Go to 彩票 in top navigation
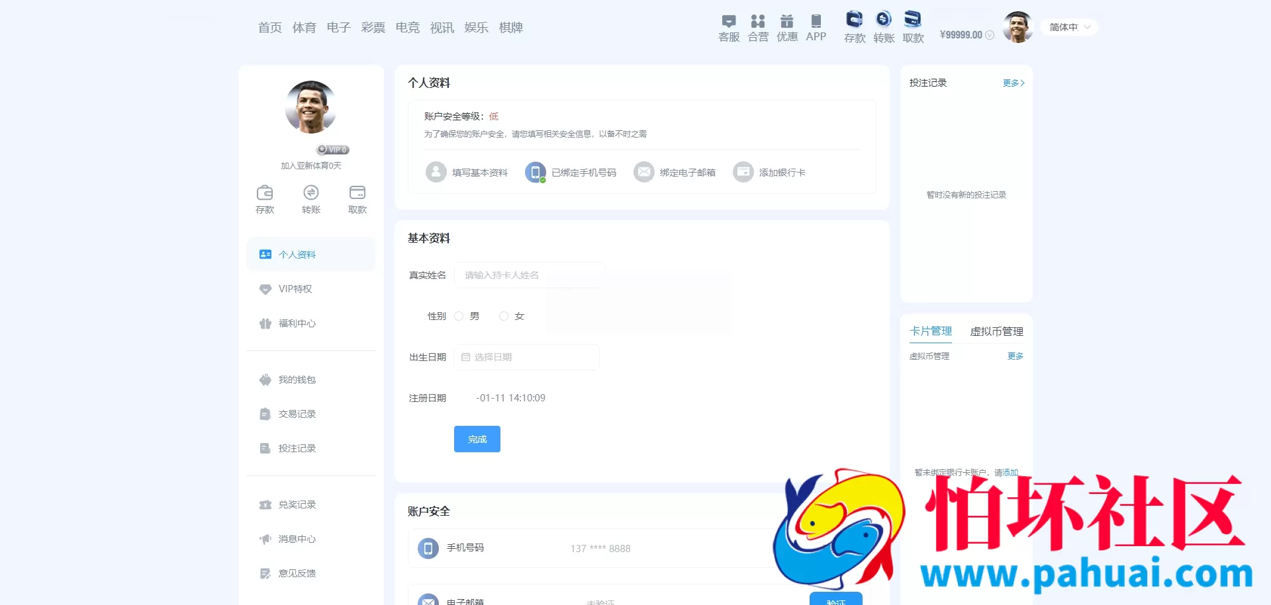Image resolution: width=1271 pixels, height=605 pixels. coord(373,28)
